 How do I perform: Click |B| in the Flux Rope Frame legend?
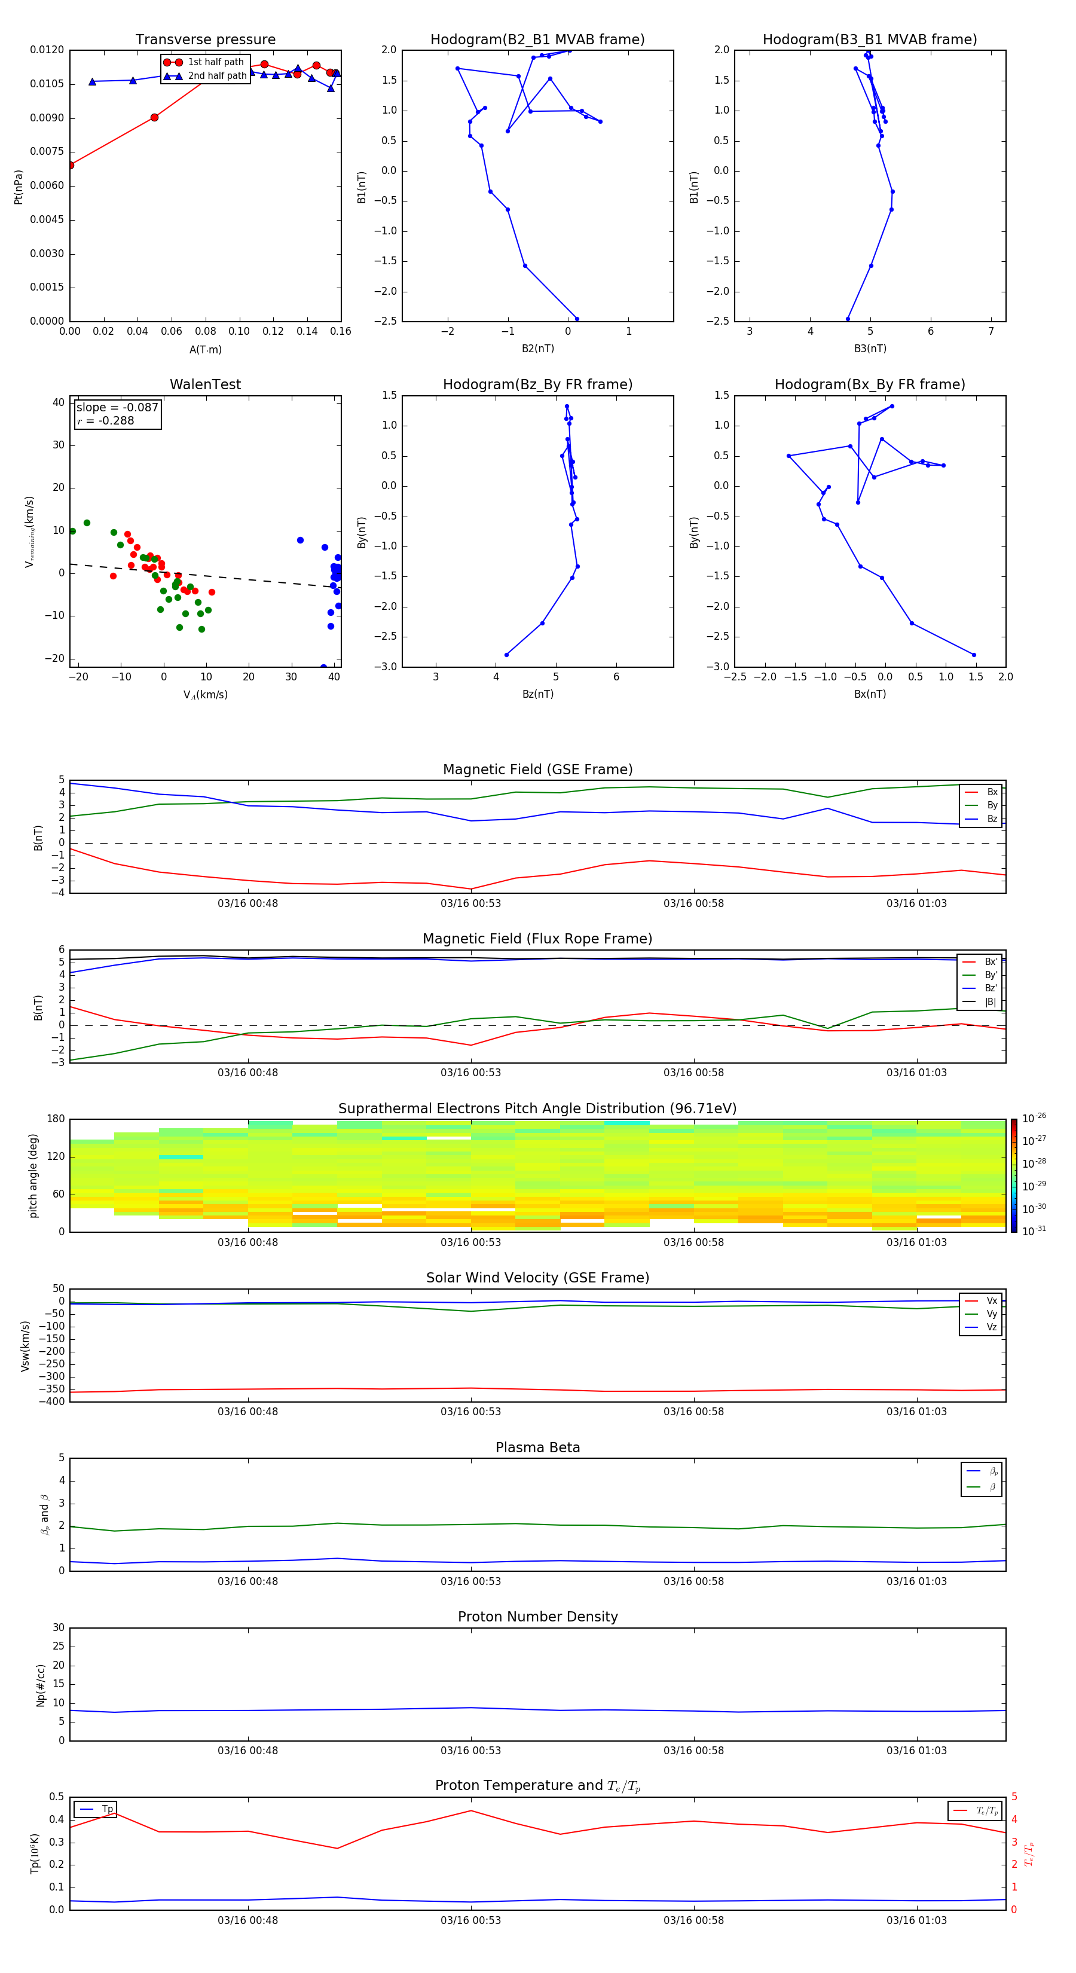pyautogui.click(x=980, y=1002)
